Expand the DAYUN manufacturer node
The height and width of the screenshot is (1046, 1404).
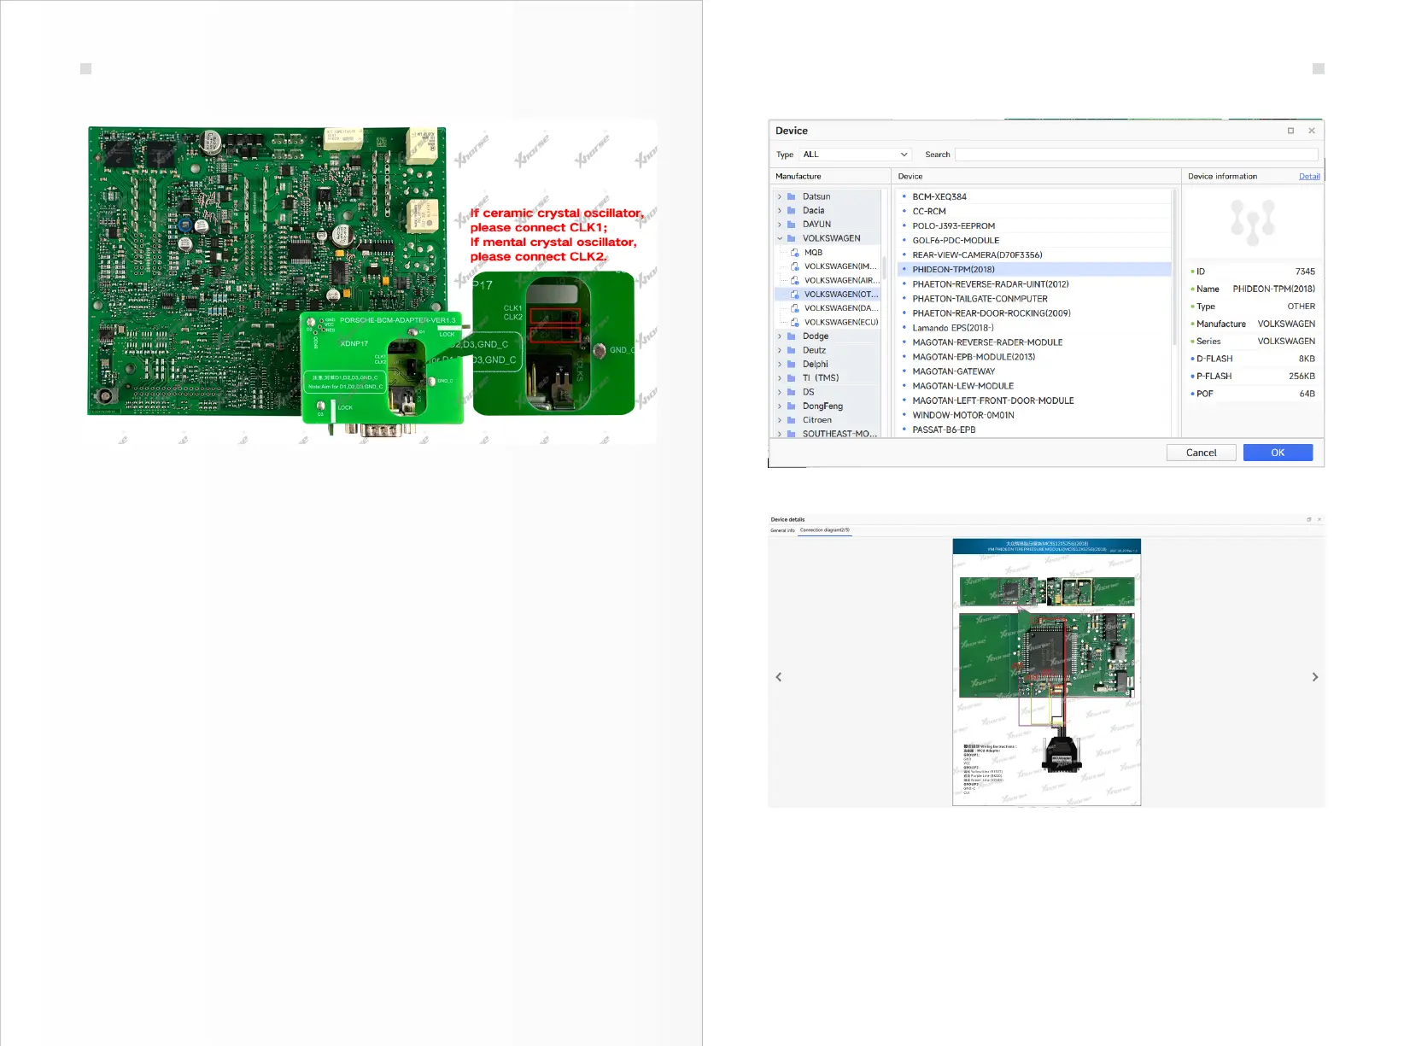(779, 224)
